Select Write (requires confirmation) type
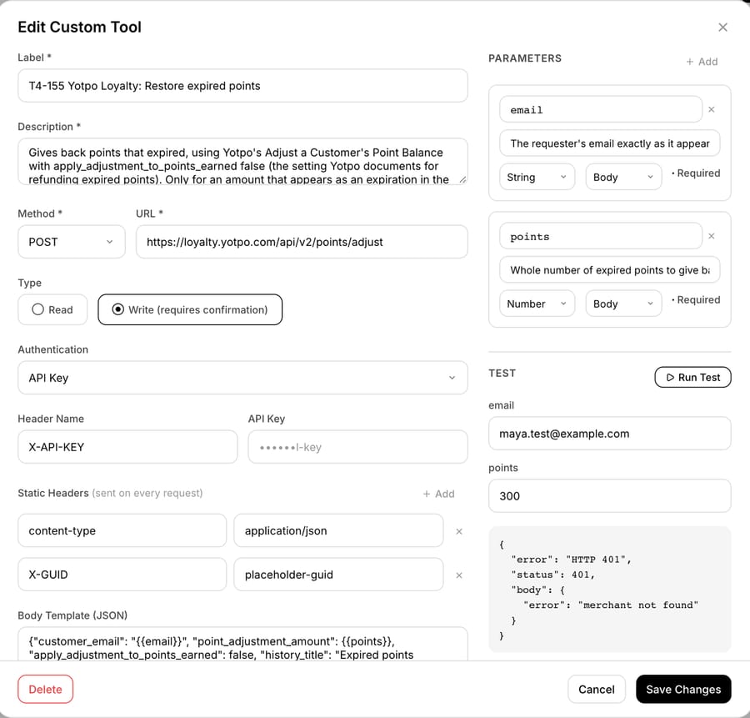 190,309
